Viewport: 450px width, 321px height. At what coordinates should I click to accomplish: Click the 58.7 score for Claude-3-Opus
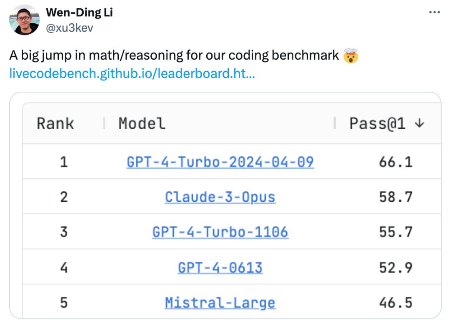point(395,197)
